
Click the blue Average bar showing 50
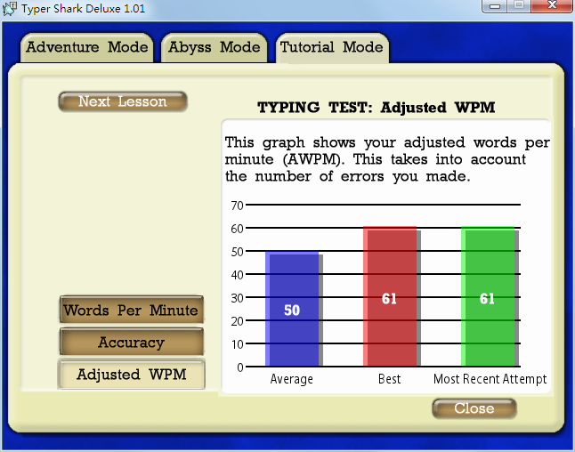(x=292, y=308)
